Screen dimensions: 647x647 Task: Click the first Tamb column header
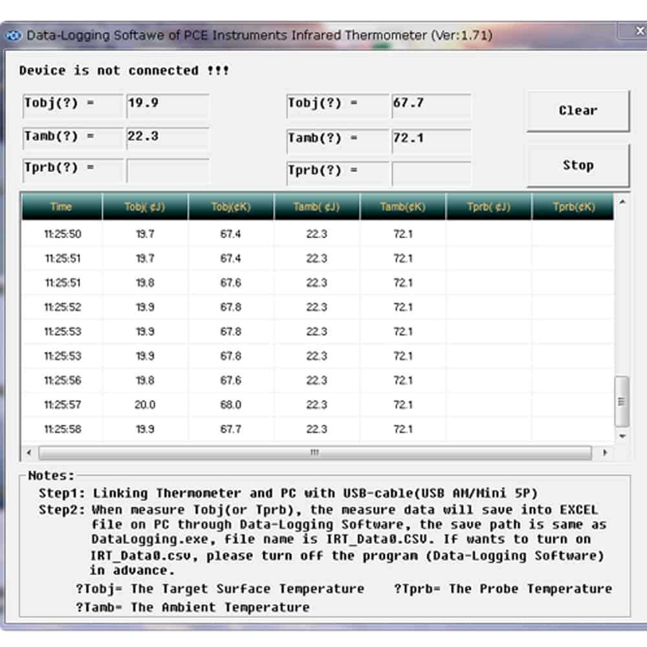317,207
